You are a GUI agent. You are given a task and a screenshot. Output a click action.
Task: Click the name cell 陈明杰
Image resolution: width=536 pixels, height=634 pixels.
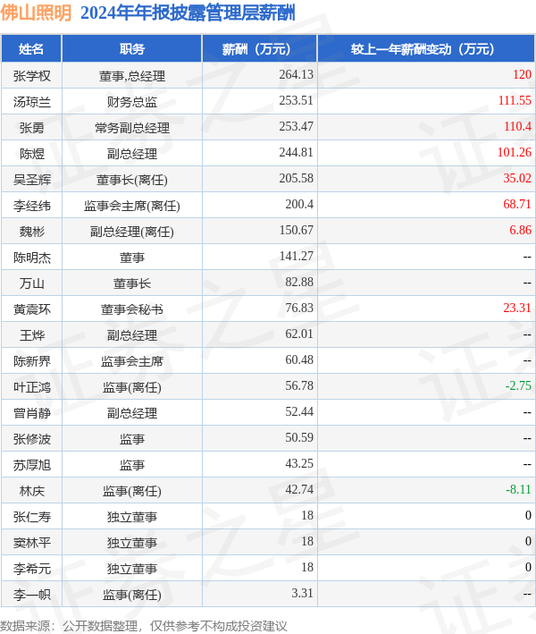click(x=32, y=258)
